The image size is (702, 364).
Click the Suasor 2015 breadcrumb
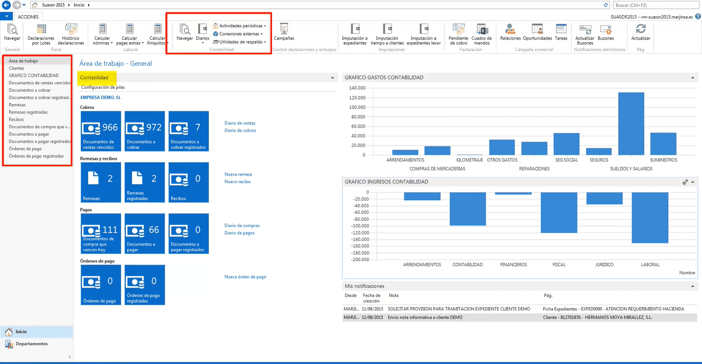(53, 5)
